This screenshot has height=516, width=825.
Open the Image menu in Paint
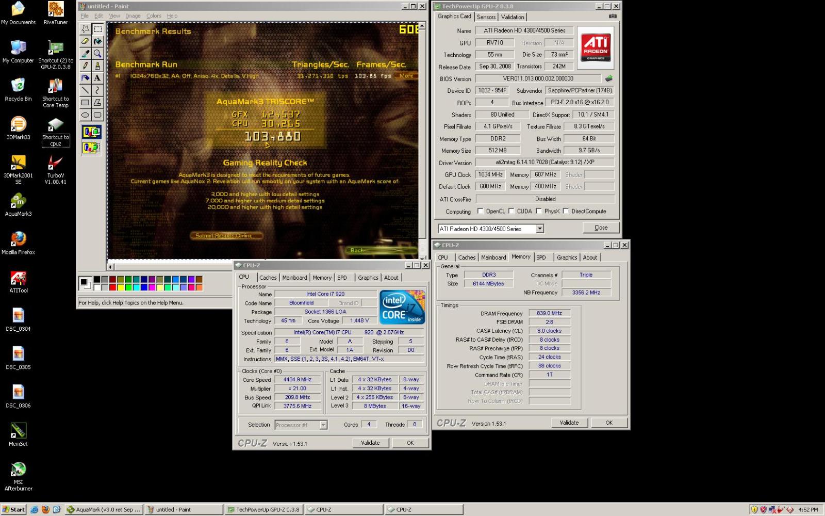click(x=133, y=16)
